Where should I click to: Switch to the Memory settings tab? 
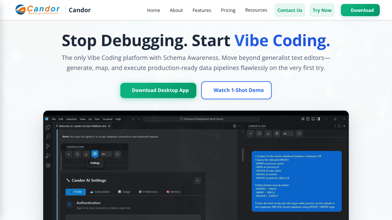pos(173,192)
